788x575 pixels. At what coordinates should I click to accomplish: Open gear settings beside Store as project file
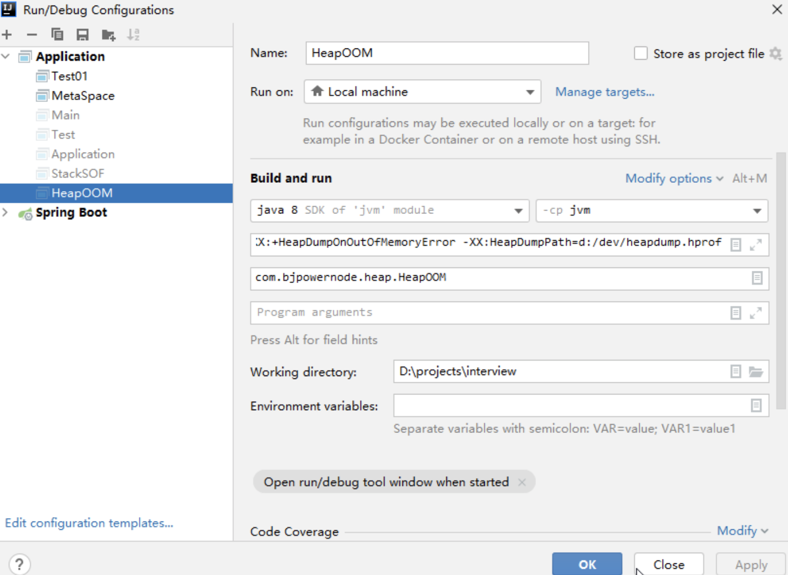tap(776, 53)
